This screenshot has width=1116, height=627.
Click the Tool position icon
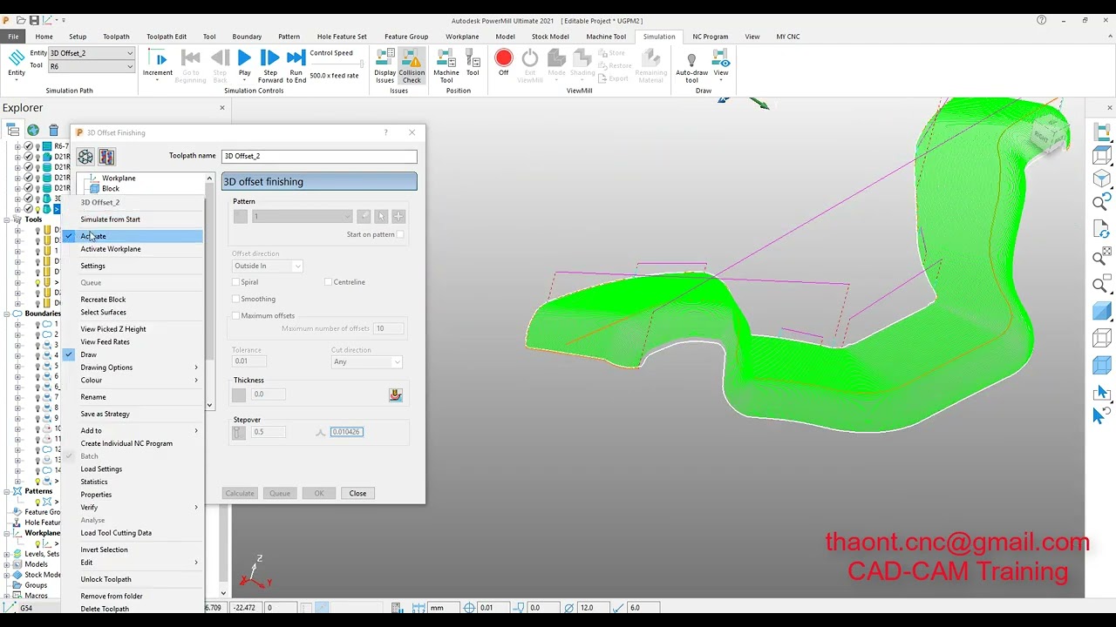473,64
